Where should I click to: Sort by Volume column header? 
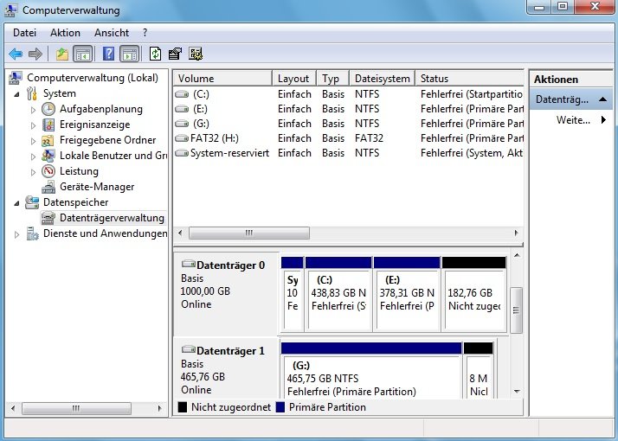[223, 79]
